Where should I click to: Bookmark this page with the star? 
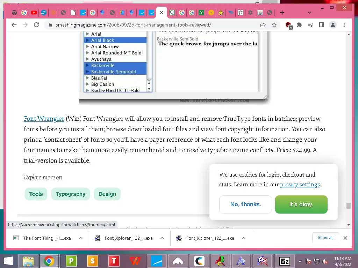(274, 25)
